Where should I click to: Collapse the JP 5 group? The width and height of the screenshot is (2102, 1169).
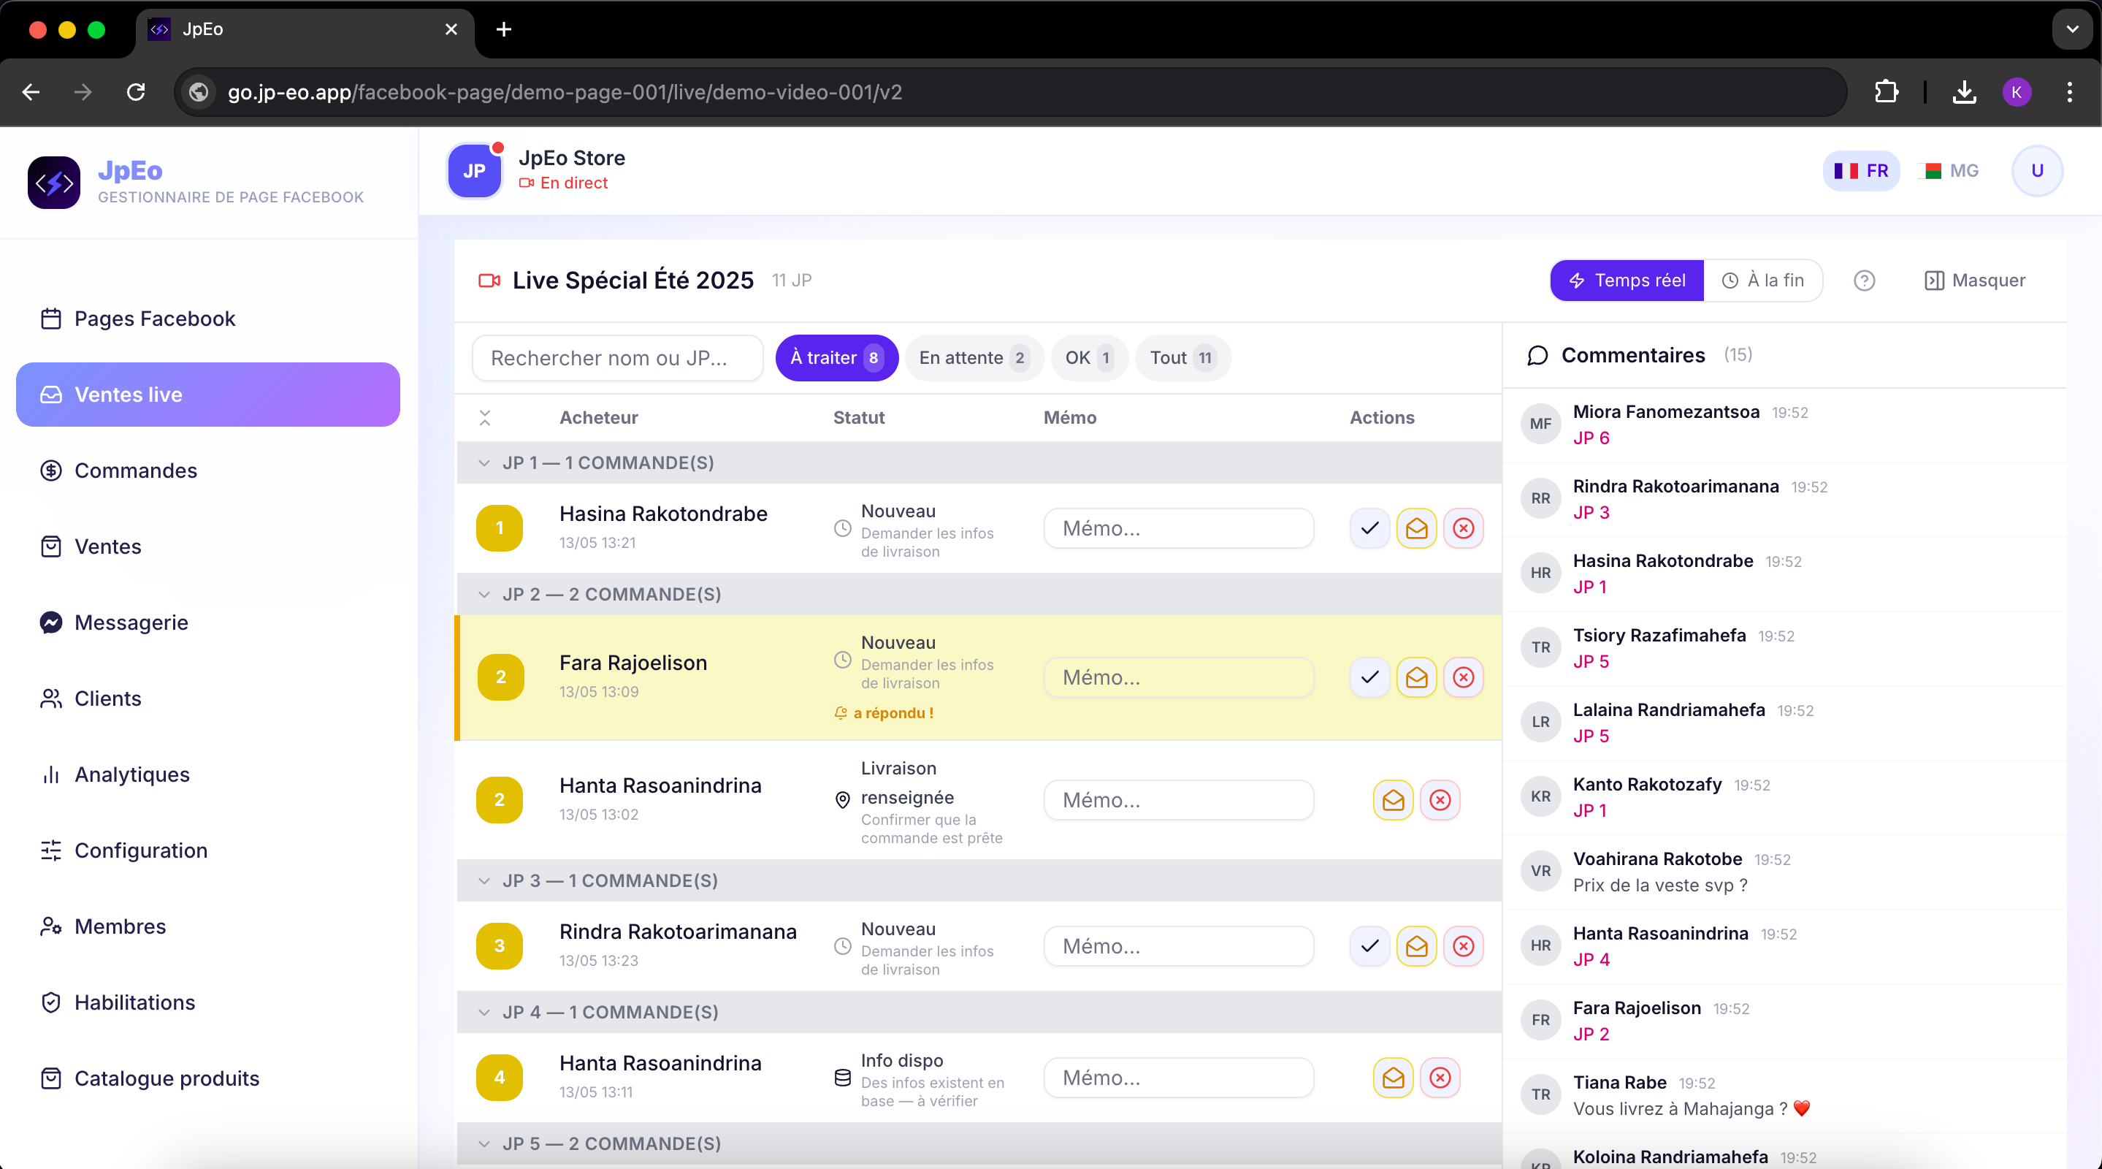[484, 1143]
